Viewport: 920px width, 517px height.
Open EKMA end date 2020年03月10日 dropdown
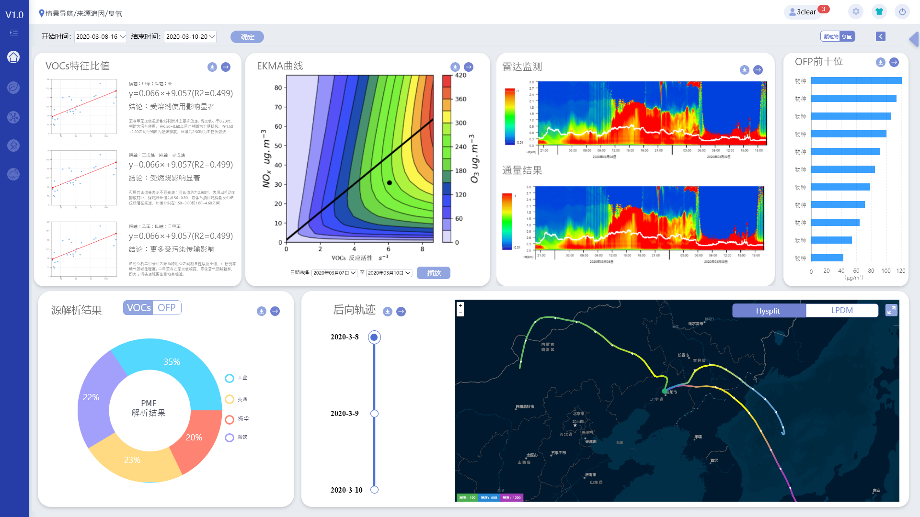coord(389,273)
